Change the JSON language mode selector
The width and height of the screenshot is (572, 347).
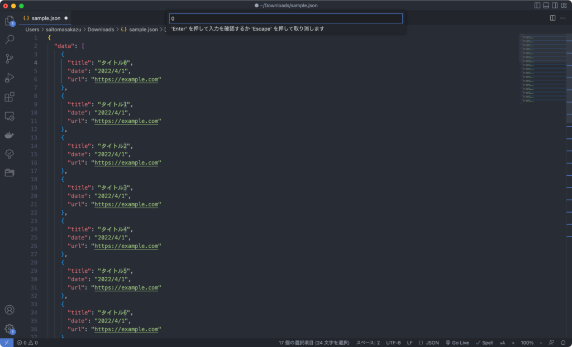click(x=430, y=343)
